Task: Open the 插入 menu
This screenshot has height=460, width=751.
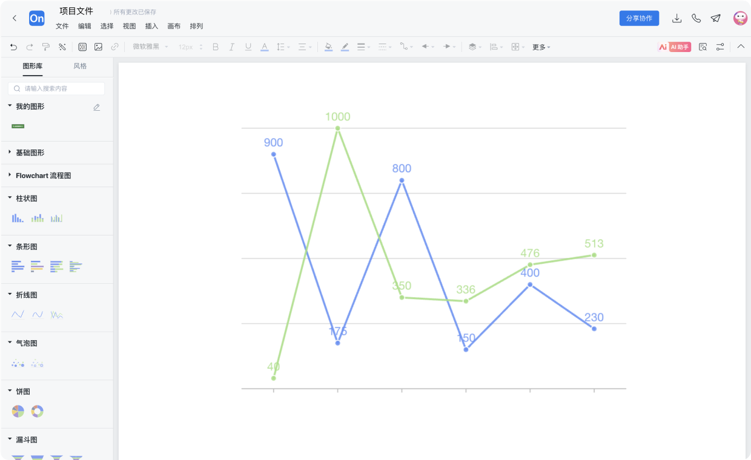Action: 151,26
